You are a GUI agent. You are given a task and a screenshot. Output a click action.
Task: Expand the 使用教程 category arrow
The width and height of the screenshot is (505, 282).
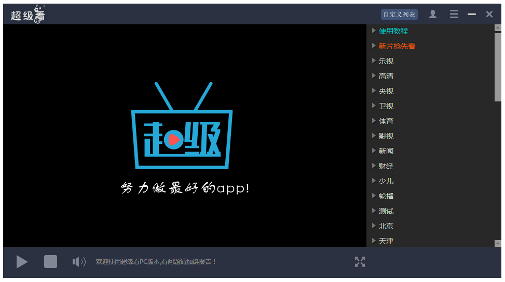pyautogui.click(x=374, y=31)
